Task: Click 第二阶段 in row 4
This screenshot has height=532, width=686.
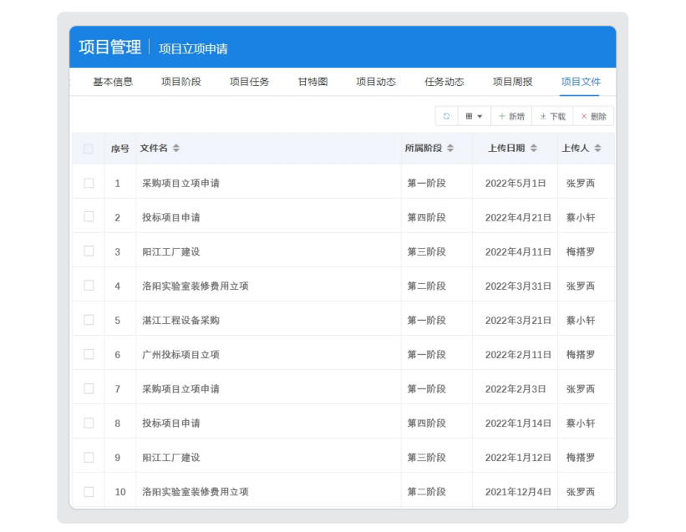Action: pos(427,286)
